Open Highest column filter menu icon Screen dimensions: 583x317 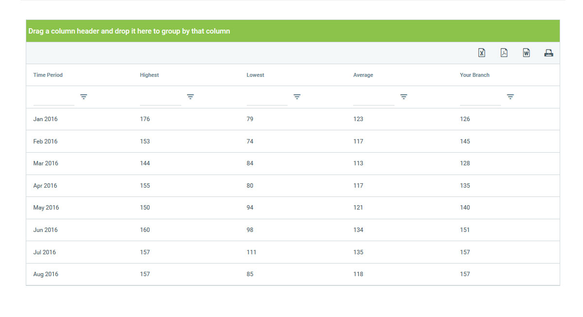coord(190,97)
